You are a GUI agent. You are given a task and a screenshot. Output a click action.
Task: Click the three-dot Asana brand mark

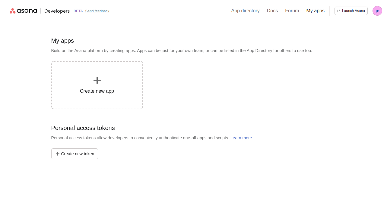coord(13,11)
